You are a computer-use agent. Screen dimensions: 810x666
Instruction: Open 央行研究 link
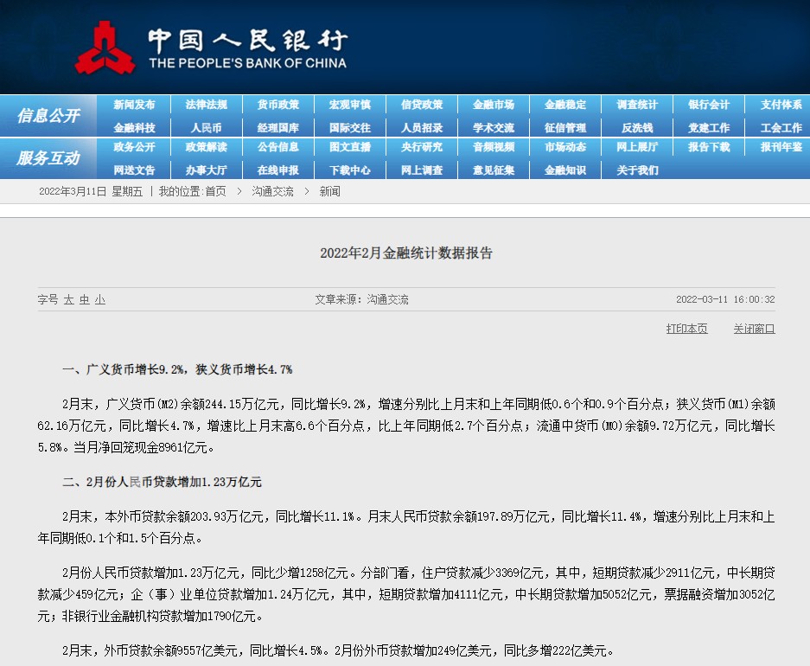(422, 147)
